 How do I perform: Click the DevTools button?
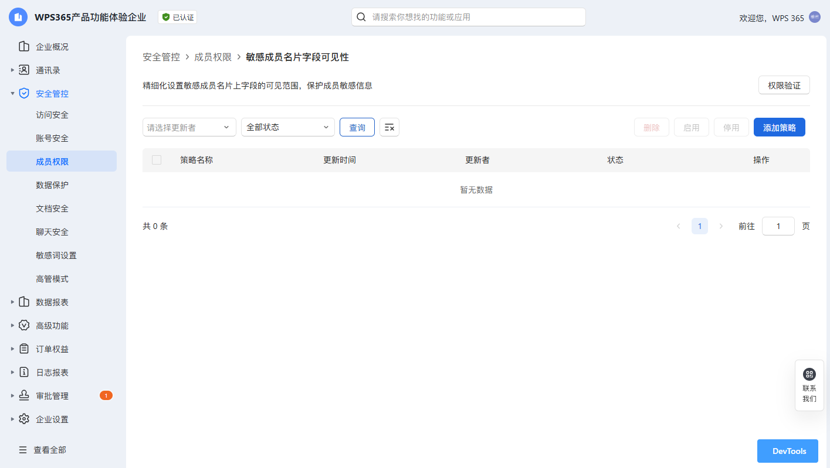[787, 451]
